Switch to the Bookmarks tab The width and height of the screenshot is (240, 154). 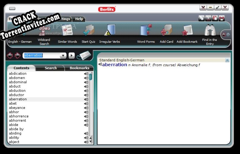[x=79, y=68]
